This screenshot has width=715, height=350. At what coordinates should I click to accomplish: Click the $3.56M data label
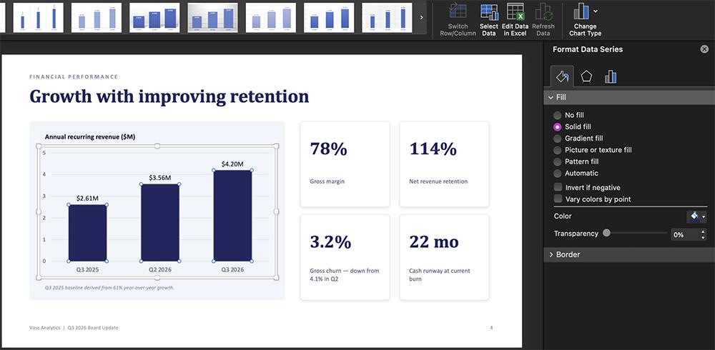(160, 178)
